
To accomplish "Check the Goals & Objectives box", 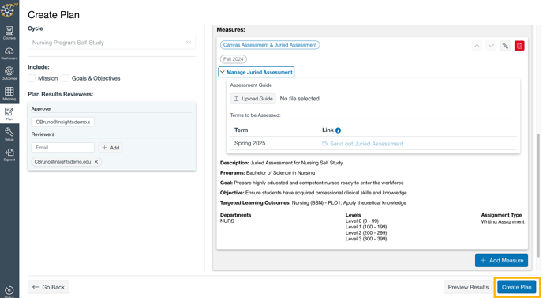I will point(66,78).
